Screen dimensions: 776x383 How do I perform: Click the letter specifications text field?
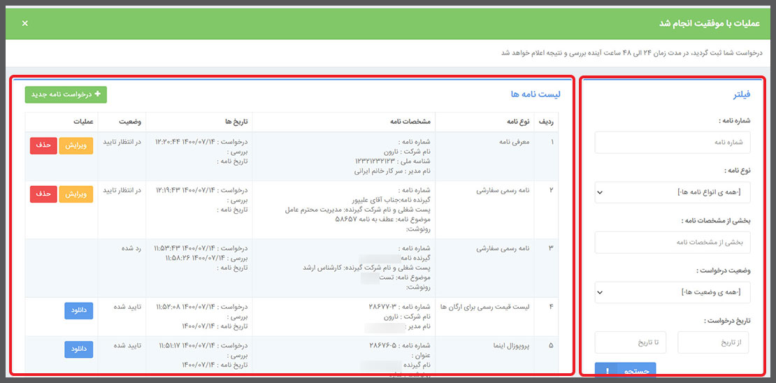pos(672,243)
